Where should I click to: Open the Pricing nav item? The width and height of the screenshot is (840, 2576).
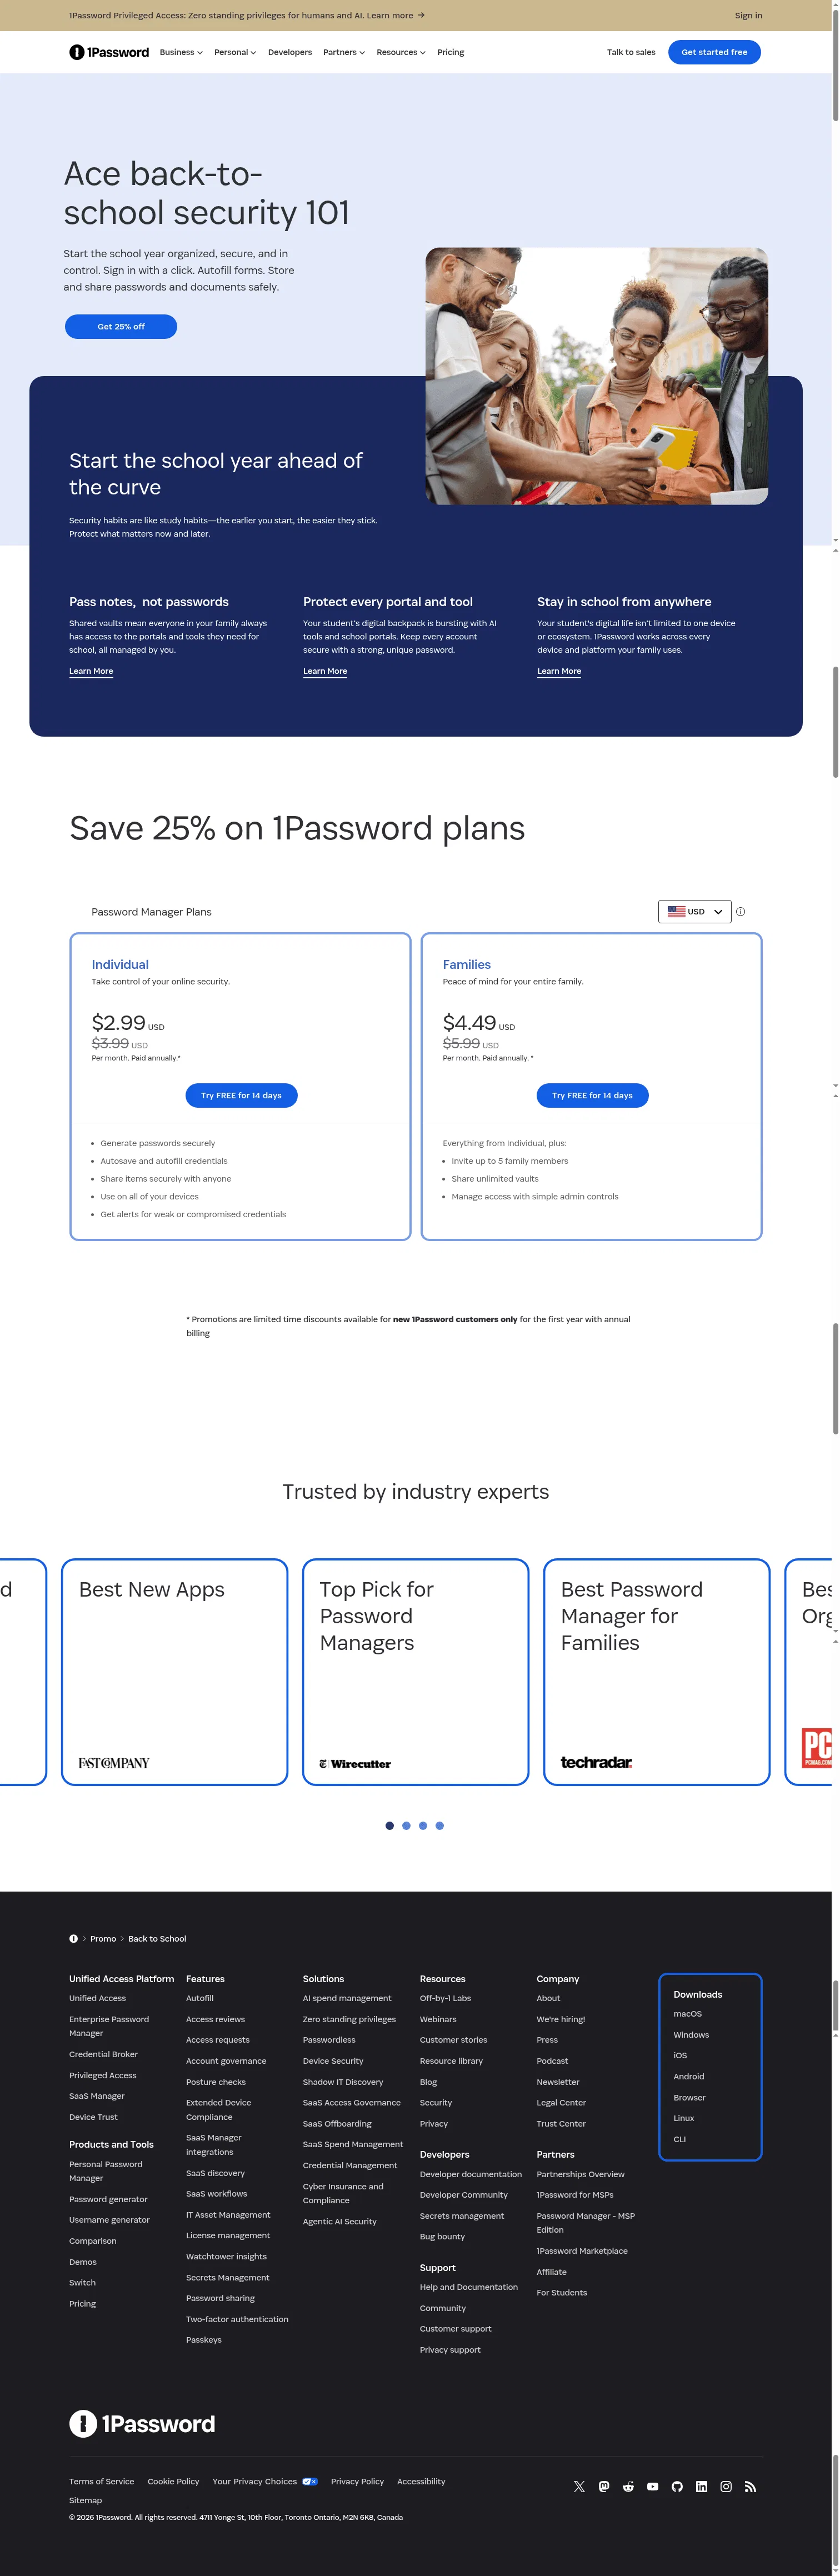pyautogui.click(x=451, y=52)
